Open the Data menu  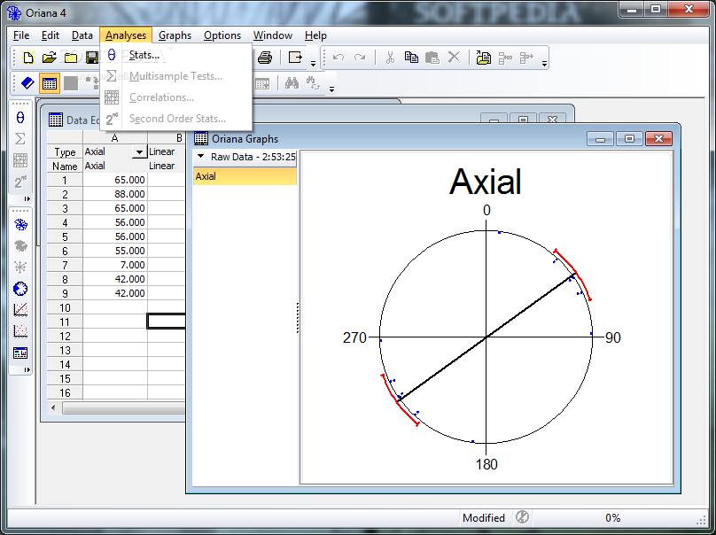82,35
